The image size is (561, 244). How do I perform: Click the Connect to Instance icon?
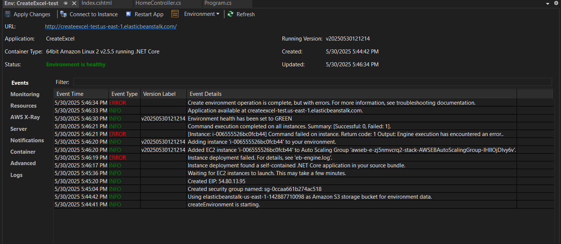coord(63,14)
